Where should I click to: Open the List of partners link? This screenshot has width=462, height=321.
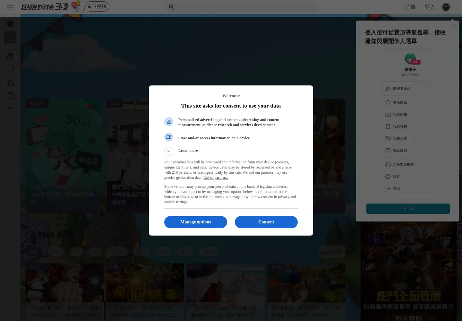tap(216, 178)
